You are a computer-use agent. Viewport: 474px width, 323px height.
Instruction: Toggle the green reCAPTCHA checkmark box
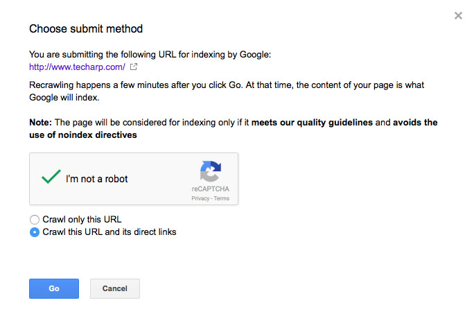click(x=51, y=178)
